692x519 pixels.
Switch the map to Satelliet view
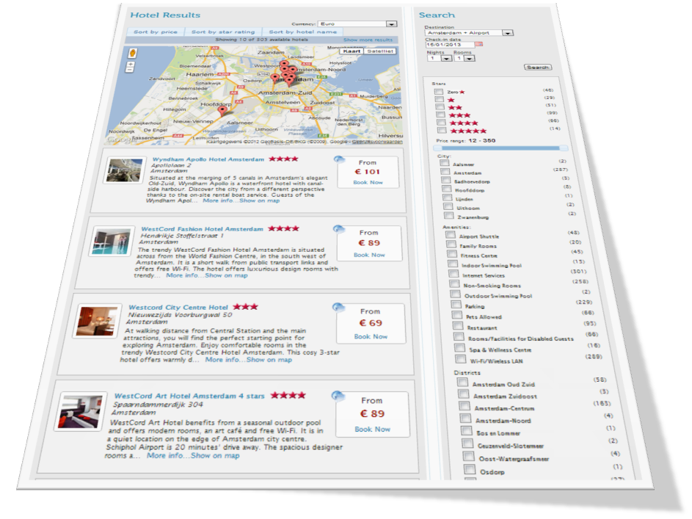pyautogui.click(x=380, y=51)
